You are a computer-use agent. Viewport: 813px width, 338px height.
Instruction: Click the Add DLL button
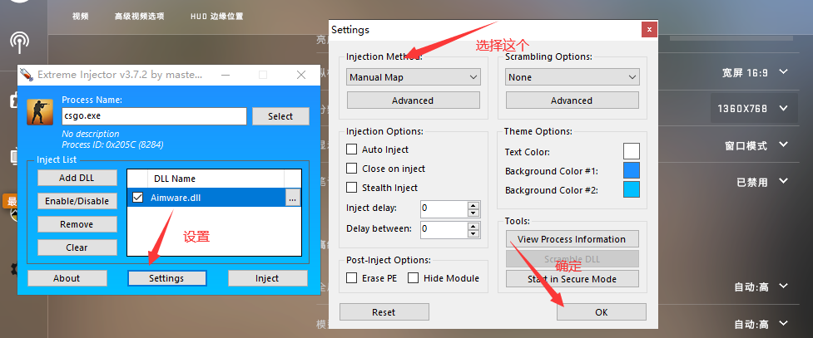pyautogui.click(x=77, y=178)
